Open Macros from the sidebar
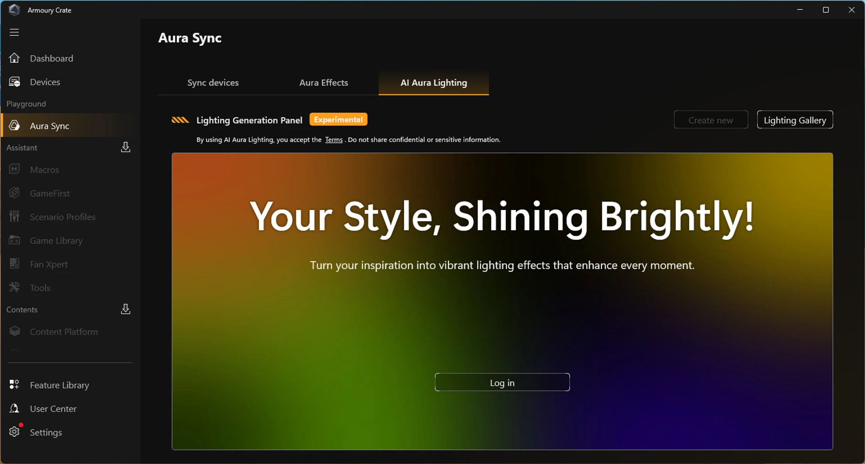865x464 pixels. [x=70, y=169]
